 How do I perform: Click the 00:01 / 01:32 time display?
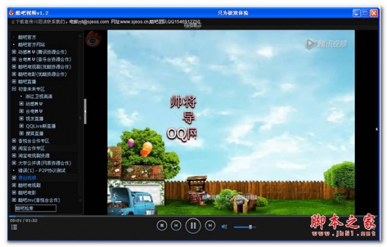pos(24,221)
